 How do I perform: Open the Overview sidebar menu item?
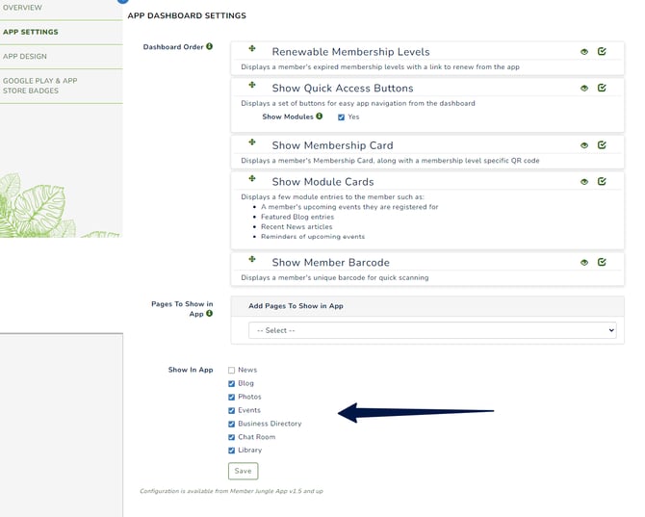click(x=23, y=7)
